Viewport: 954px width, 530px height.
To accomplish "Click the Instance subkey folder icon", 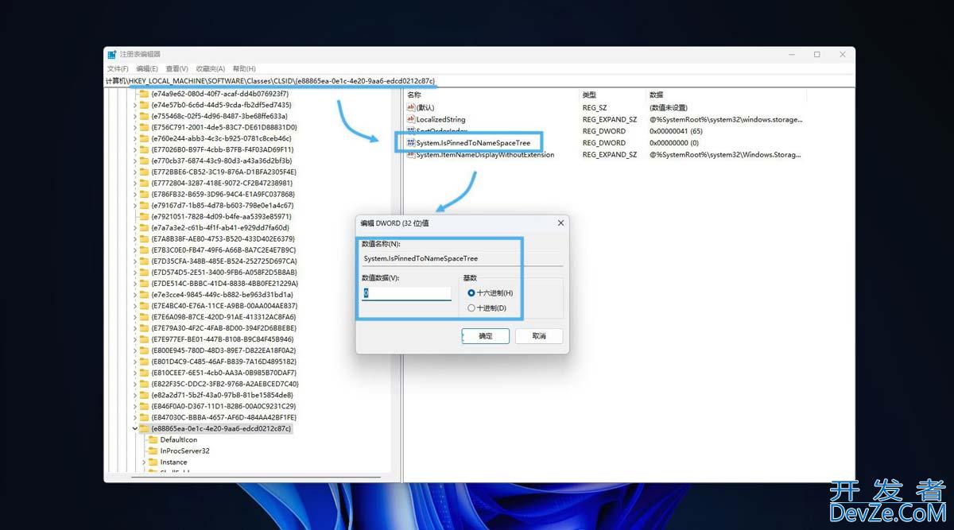I will (153, 462).
